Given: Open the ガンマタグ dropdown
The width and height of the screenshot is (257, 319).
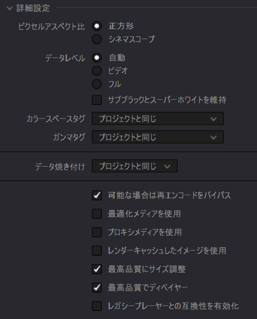Looking at the screenshot, I should [158, 137].
